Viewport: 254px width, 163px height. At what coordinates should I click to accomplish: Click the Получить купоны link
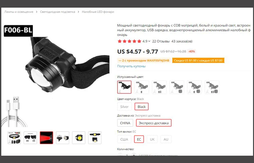click(131, 66)
